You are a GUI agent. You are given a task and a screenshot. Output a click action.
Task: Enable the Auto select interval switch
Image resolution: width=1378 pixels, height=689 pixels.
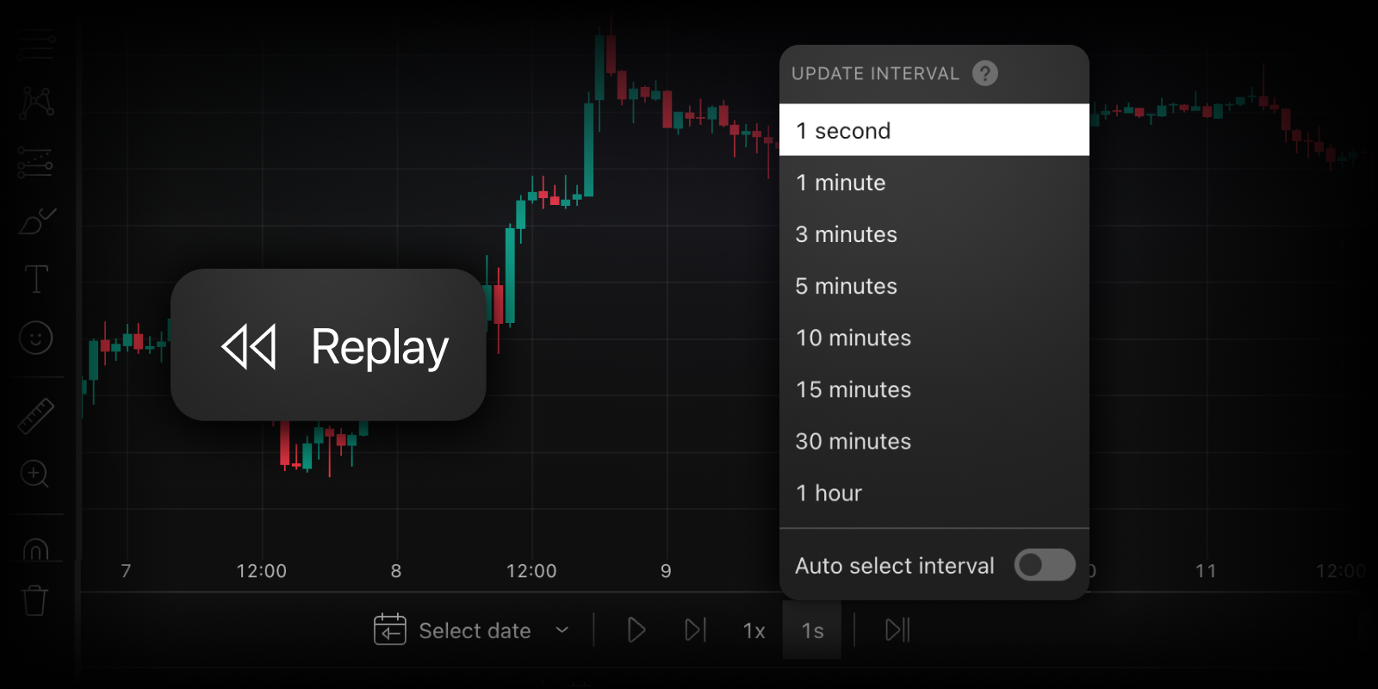pos(1044,565)
